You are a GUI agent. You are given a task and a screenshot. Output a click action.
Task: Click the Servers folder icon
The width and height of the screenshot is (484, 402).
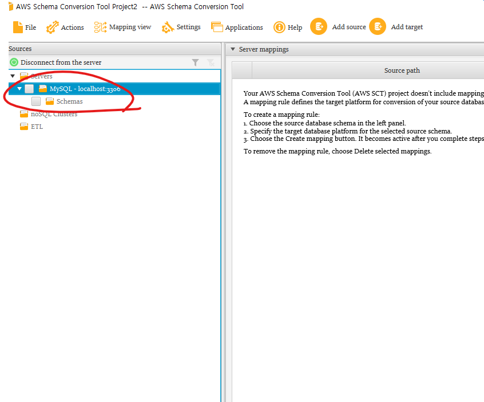coord(24,76)
